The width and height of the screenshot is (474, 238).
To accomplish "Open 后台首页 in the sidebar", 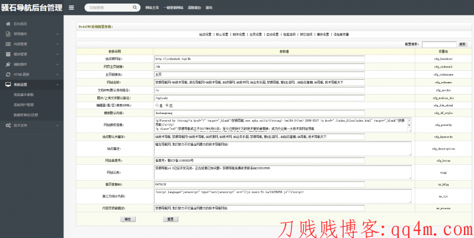I will [x=20, y=24].
